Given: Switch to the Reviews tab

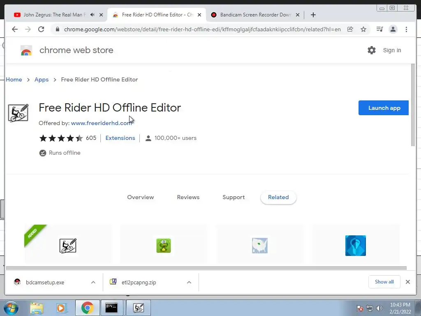Looking at the screenshot, I should (188, 197).
